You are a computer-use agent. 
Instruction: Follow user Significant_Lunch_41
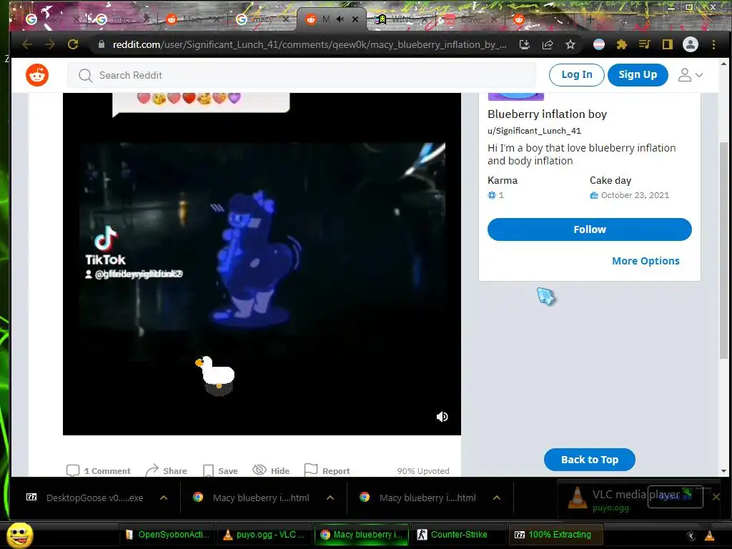tap(590, 229)
